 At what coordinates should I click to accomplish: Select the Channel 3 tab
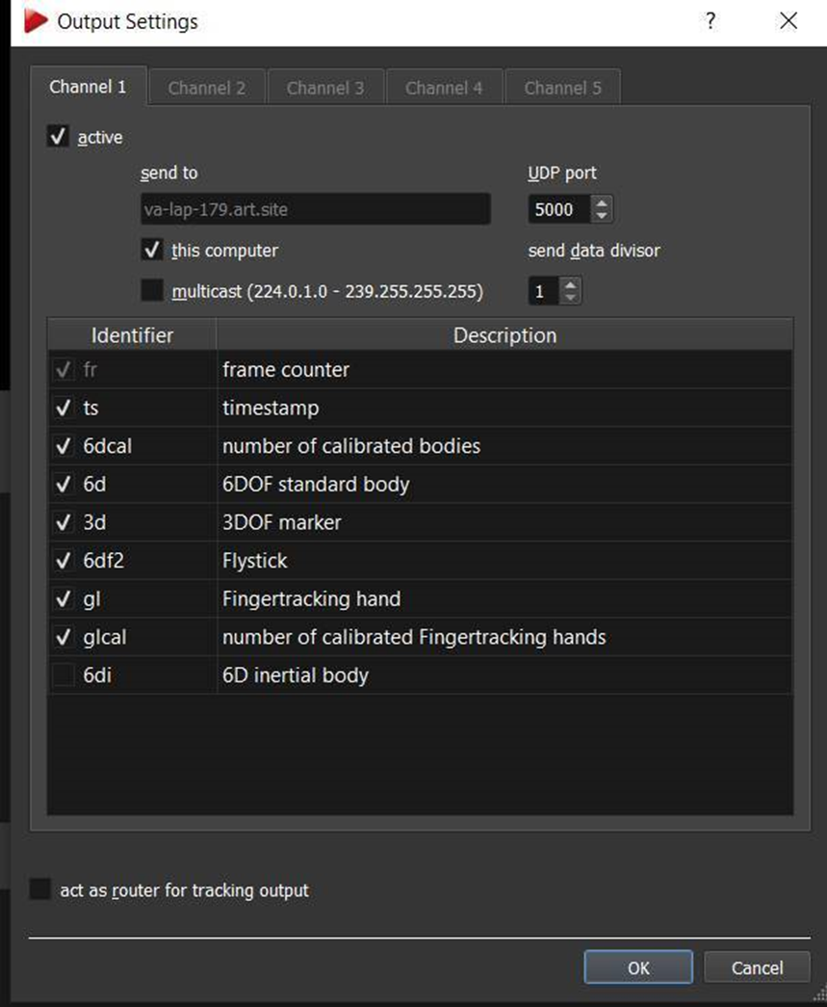[325, 88]
